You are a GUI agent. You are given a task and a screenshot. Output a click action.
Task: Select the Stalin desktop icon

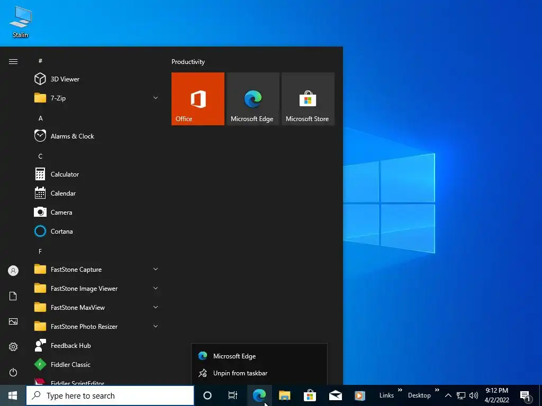pyautogui.click(x=21, y=22)
